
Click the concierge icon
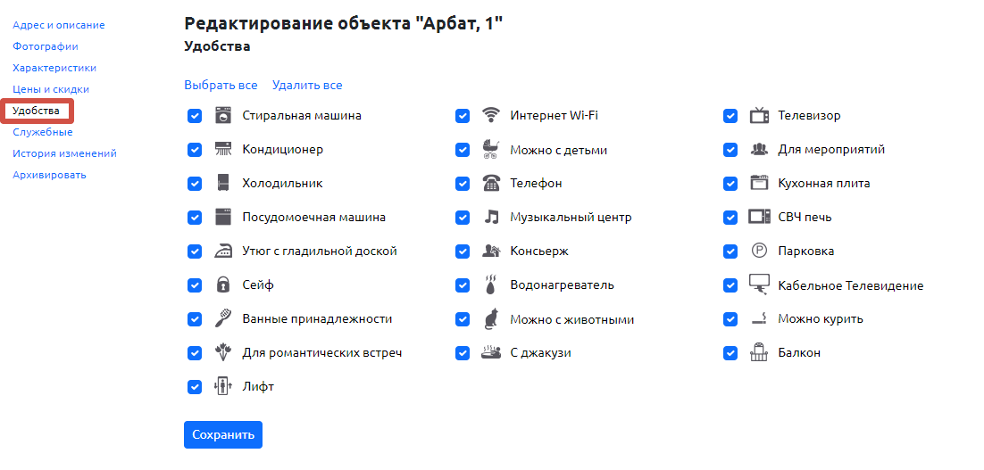pos(491,251)
